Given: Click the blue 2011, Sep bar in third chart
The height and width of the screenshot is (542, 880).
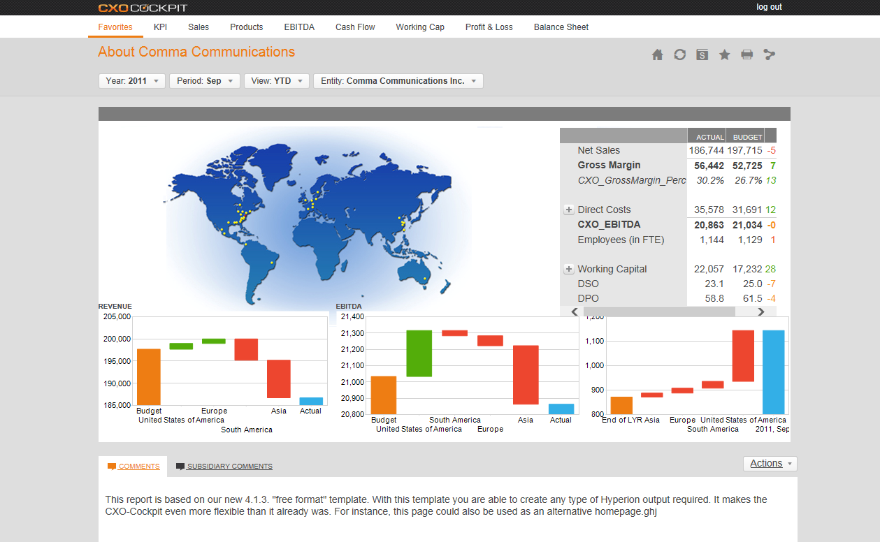Looking at the screenshot, I should coord(773,372).
